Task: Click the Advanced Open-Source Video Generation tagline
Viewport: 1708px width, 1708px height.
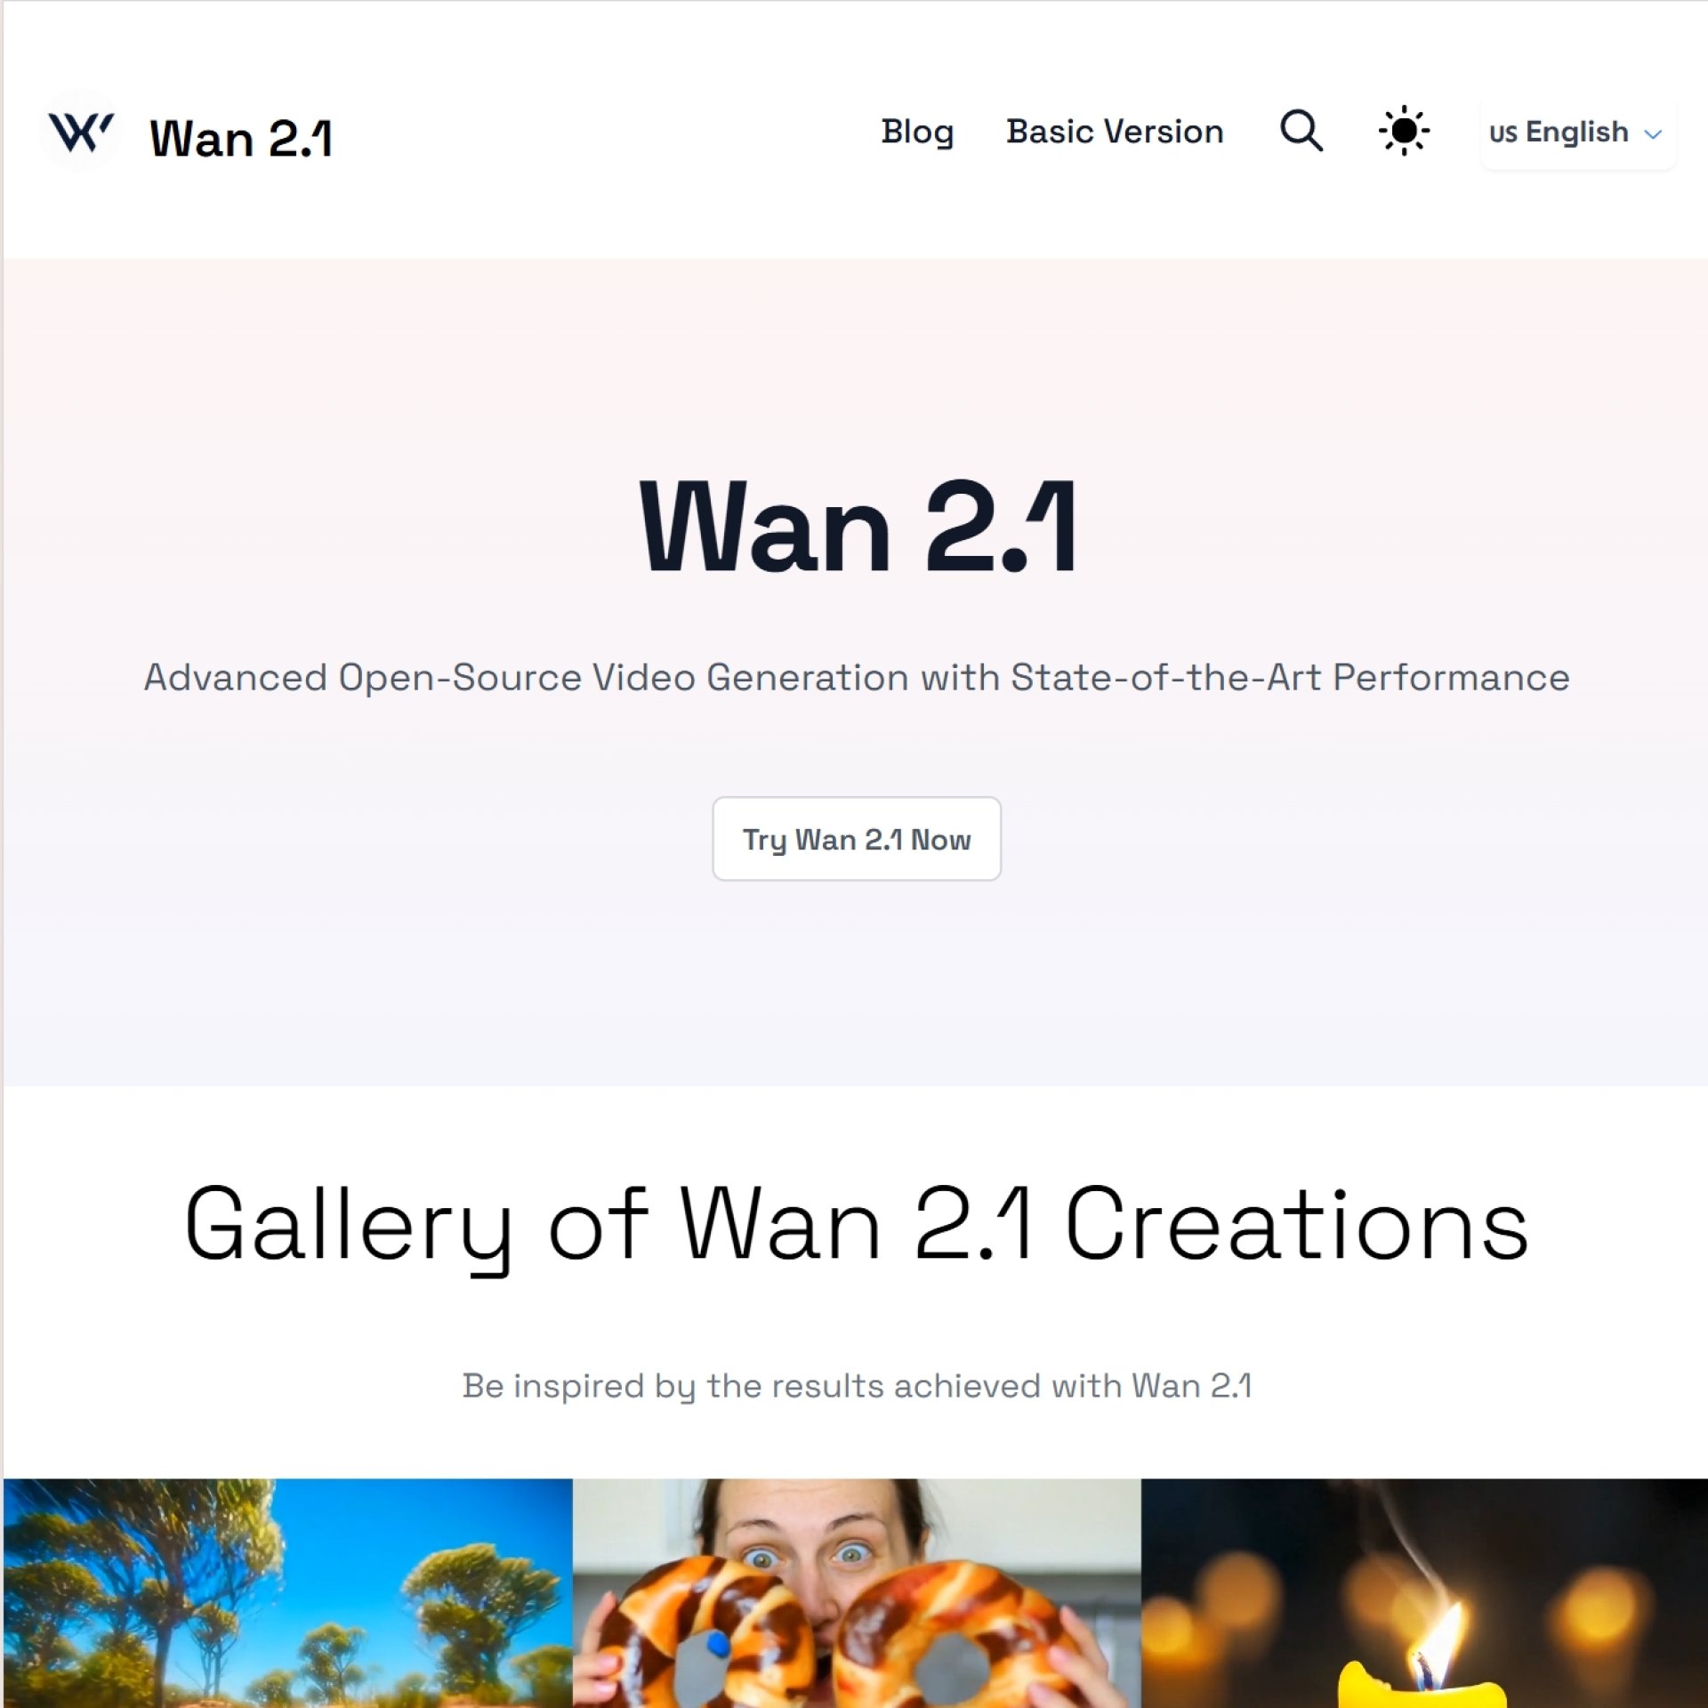Action: click(x=857, y=678)
